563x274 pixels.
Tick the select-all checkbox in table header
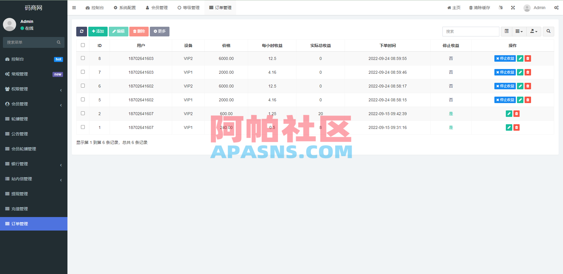83,45
